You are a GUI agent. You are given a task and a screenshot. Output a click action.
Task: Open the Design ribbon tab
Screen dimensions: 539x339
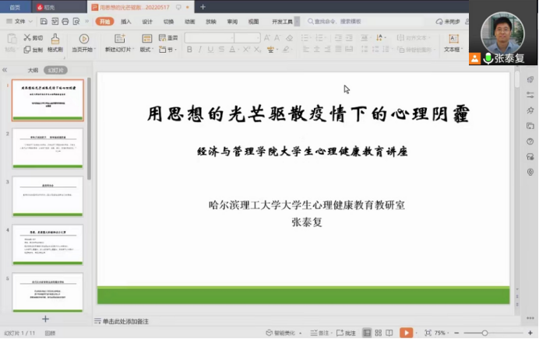point(147,22)
